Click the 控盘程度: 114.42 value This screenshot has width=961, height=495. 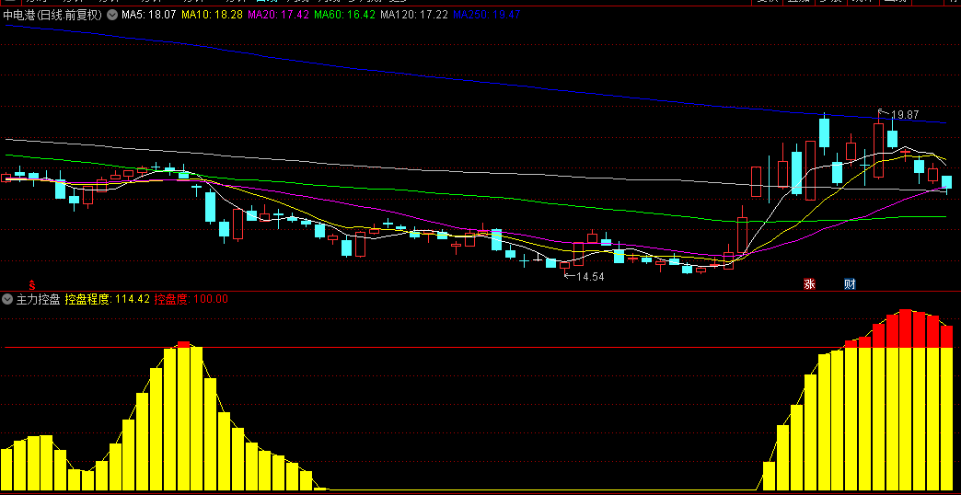[x=108, y=300]
